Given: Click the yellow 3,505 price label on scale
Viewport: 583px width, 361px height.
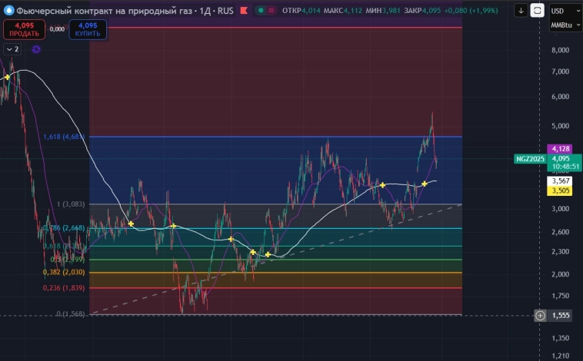Looking at the screenshot, I should coord(560,190).
